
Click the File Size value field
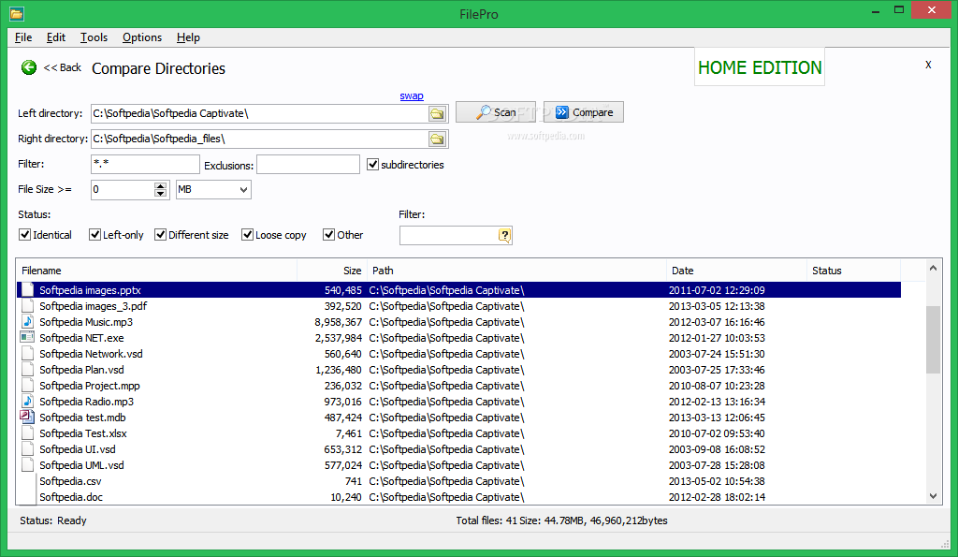(x=123, y=189)
